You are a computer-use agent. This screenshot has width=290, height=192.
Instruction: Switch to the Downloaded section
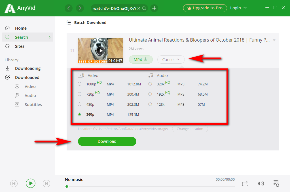(27, 77)
